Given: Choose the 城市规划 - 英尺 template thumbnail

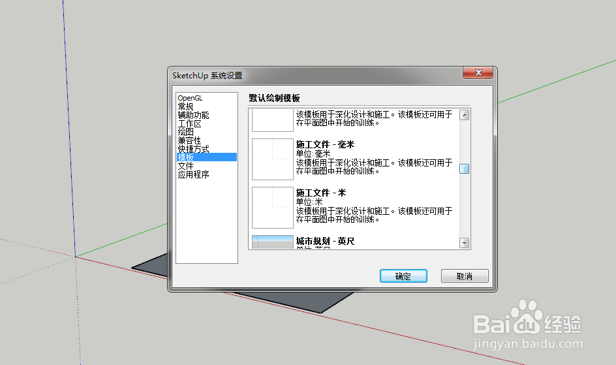Looking at the screenshot, I should pos(273,242).
